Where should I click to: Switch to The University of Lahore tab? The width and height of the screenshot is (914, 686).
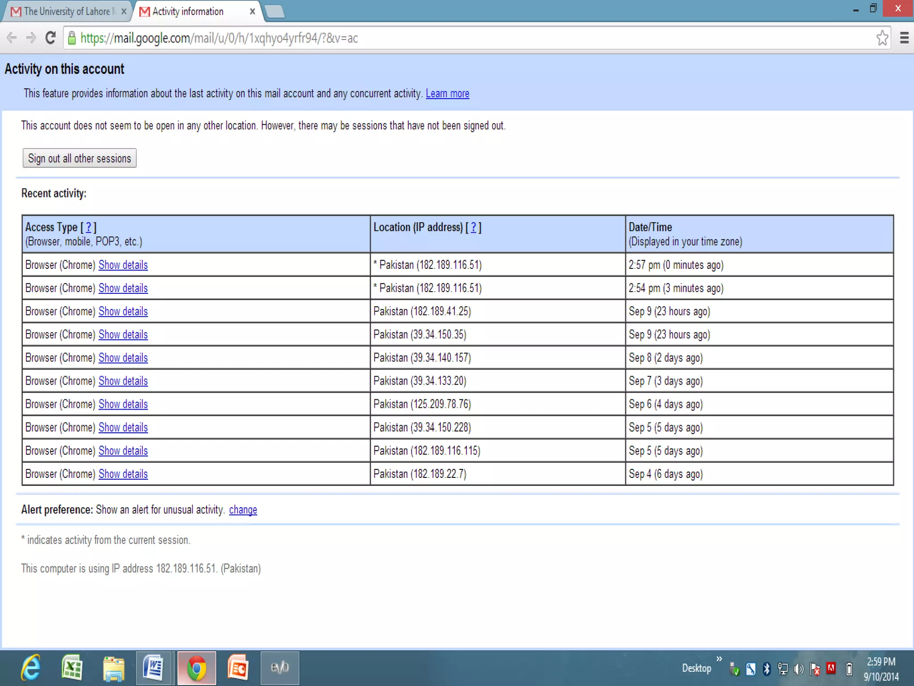click(x=67, y=12)
